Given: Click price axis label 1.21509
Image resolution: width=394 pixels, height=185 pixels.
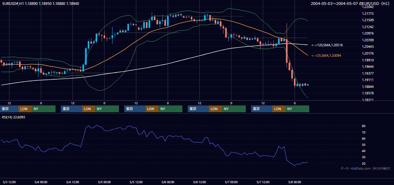Looking at the screenshot, I should pos(368,20).
